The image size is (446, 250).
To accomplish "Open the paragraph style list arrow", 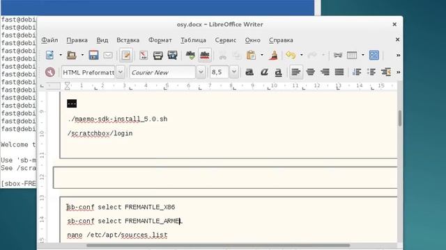I will [x=121, y=72].
